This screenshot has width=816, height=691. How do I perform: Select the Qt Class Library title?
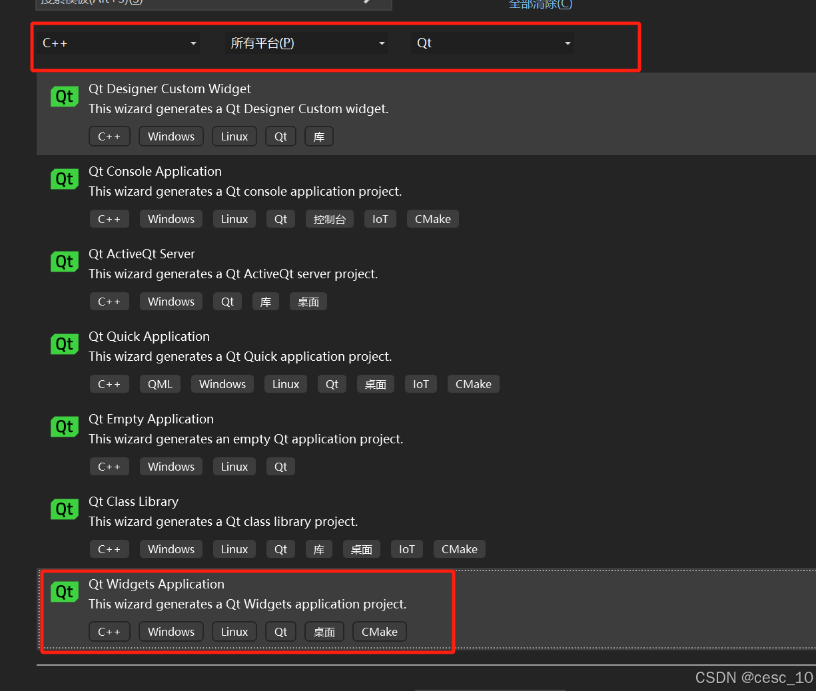pyautogui.click(x=134, y=501)
